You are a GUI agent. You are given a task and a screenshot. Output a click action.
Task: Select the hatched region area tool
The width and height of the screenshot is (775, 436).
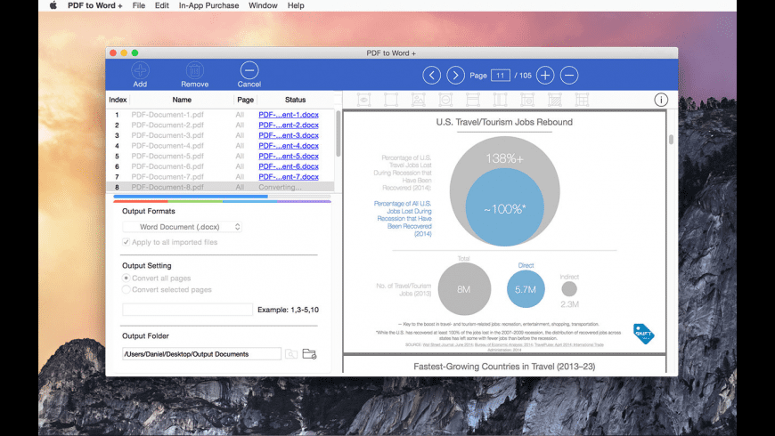[555, 100]
